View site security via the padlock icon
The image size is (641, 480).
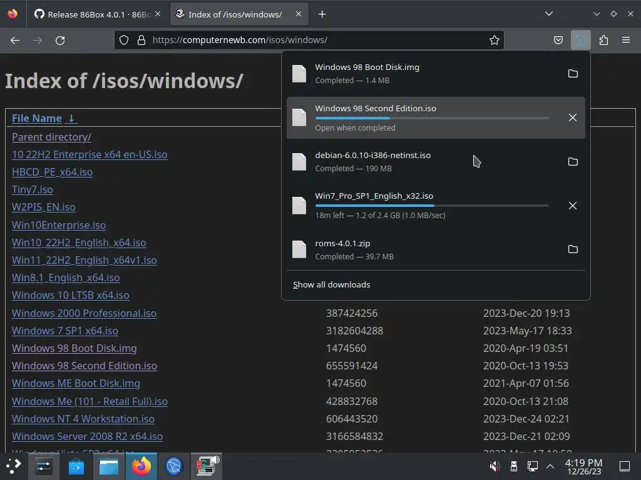tap(141, 40)
